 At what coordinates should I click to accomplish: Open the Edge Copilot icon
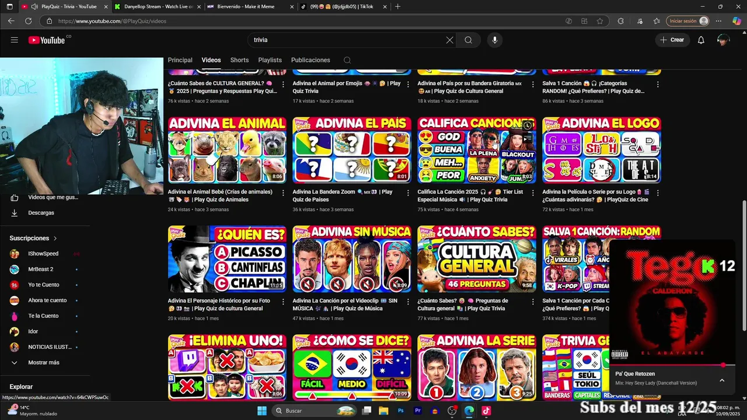pos(736,21)
